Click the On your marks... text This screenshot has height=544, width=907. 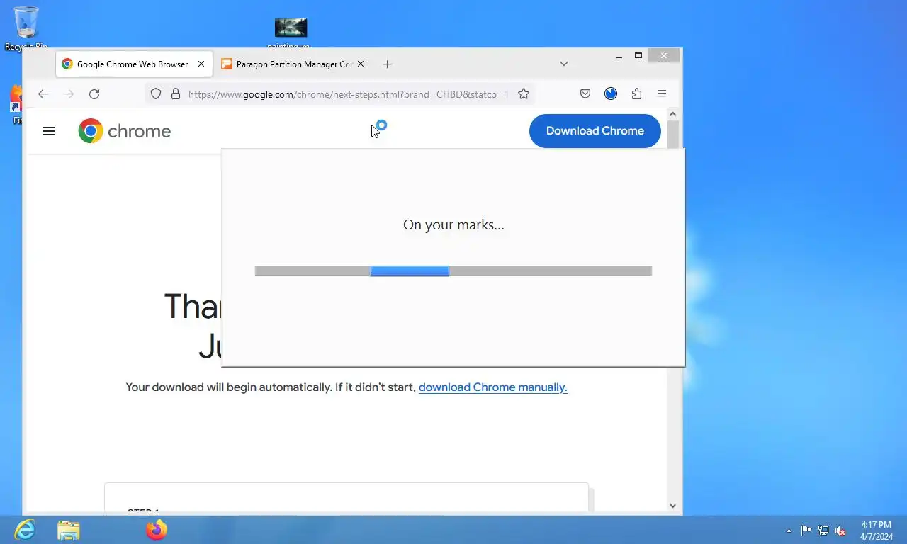click(x=453, y=225)
